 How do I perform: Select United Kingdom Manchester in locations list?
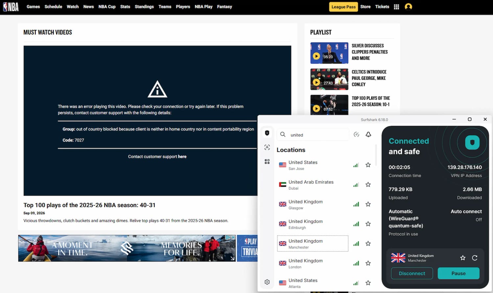click(x=313, y=244)
